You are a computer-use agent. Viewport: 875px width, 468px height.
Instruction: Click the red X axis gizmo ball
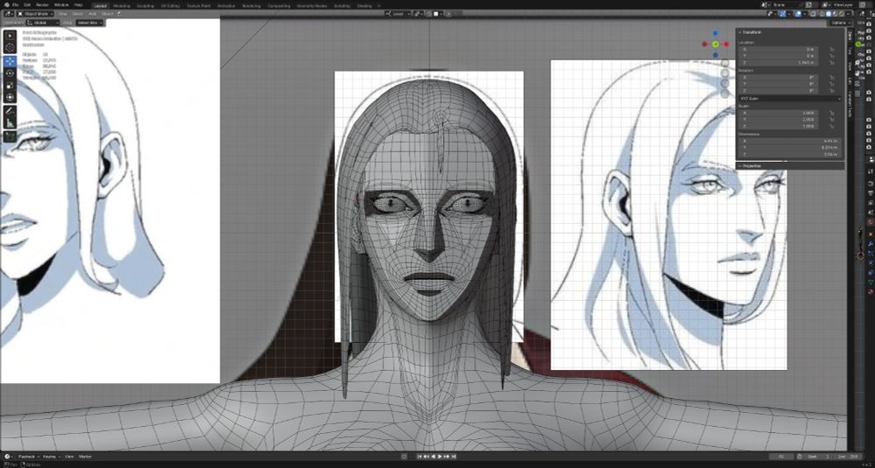click(727, 44)
